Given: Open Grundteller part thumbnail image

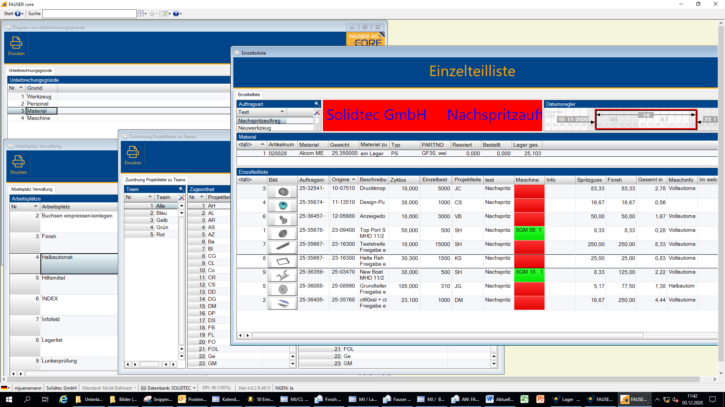Looking at the screenshot, I should (283, 289).
